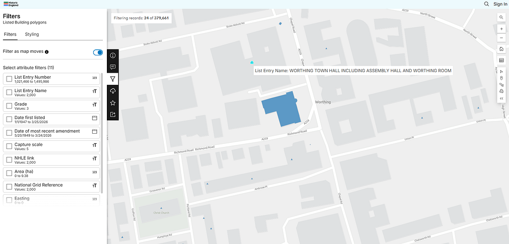The image size is (509, 244).
Task: Collapse the map tools with double chevron
Action: click(x=501, y=98)
